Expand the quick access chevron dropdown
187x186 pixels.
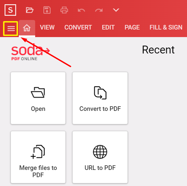[116, 10]
